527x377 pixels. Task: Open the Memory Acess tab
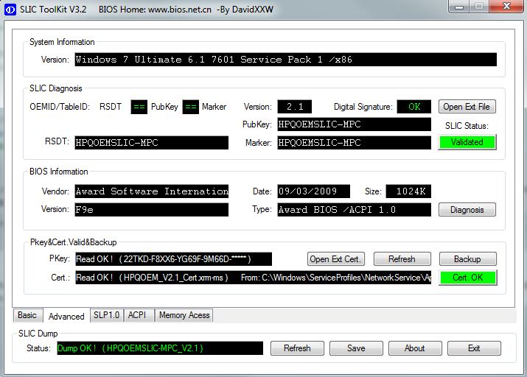pyautogui.click(x=184, y=315)
